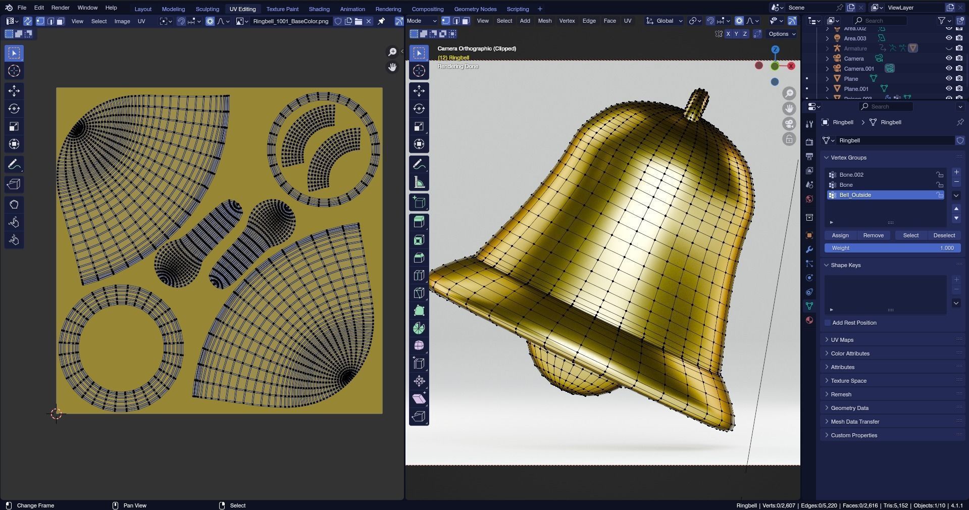Viewport: 969px width, 510px height.
Task: Select the Relax tool in the UV editor
Action: (x=14, y=222)
